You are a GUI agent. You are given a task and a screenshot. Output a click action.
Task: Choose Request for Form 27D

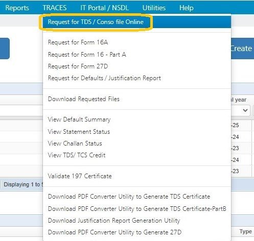pyautogui.click(x=78, y=66)
